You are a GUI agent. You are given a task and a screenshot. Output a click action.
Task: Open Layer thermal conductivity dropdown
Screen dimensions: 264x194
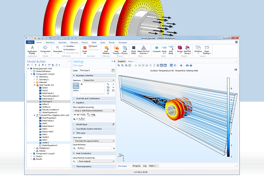pos(96,161)
